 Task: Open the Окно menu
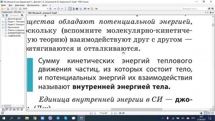pyautogui.click(x=45, y=5)
